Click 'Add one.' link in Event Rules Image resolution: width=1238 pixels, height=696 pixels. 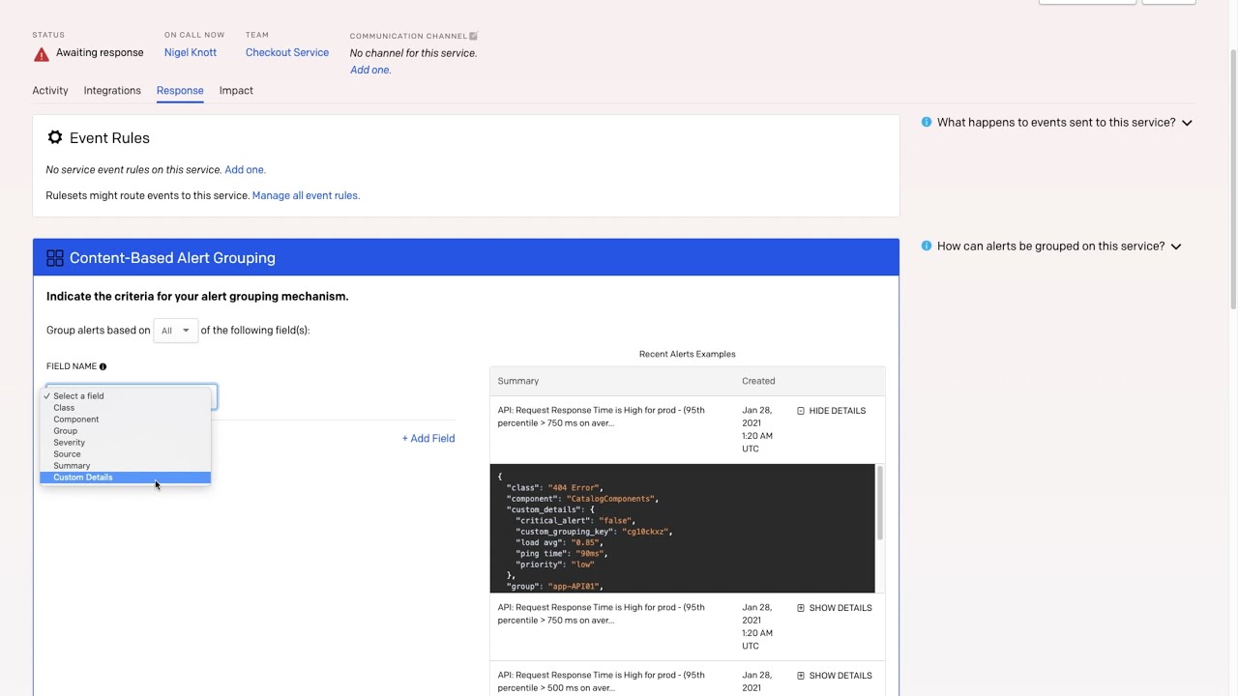[245, 170]
